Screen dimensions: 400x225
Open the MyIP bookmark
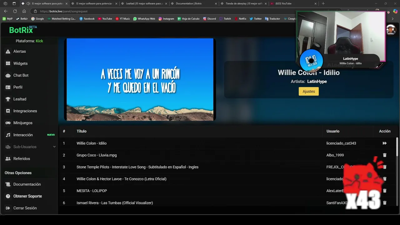point(7,19)
